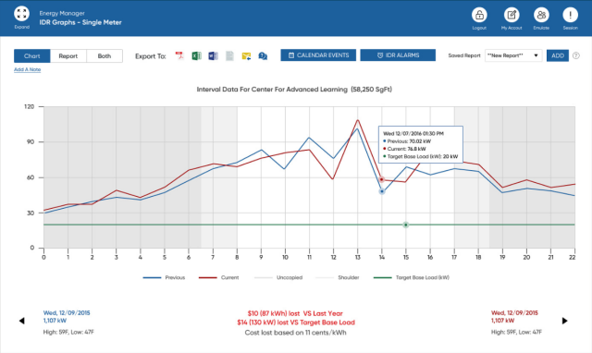Switch to the Both tab
Image resolution: width=592 pixels, height=353 pixels.
tap(105, 55)
